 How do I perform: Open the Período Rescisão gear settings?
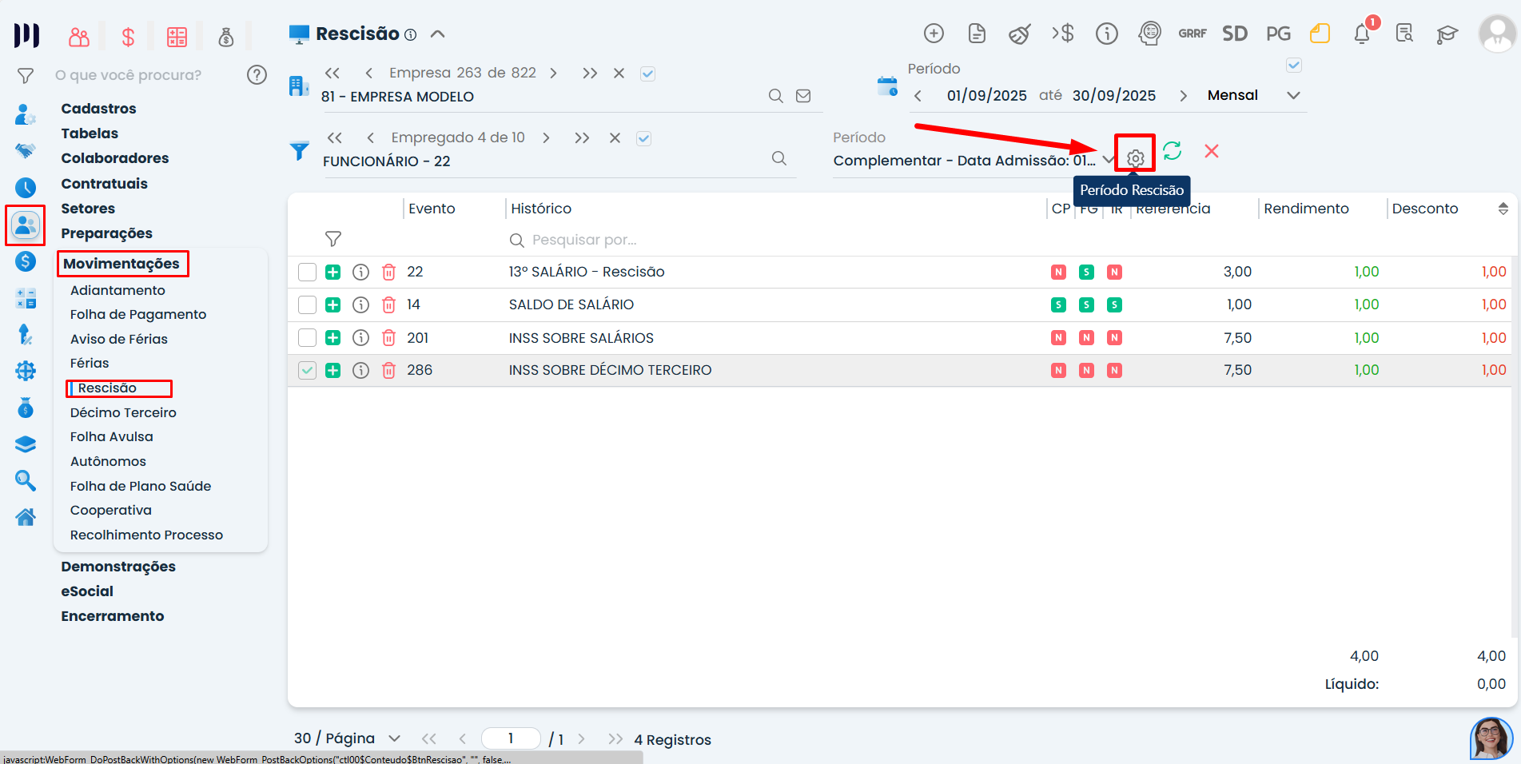pos(1135,153)
